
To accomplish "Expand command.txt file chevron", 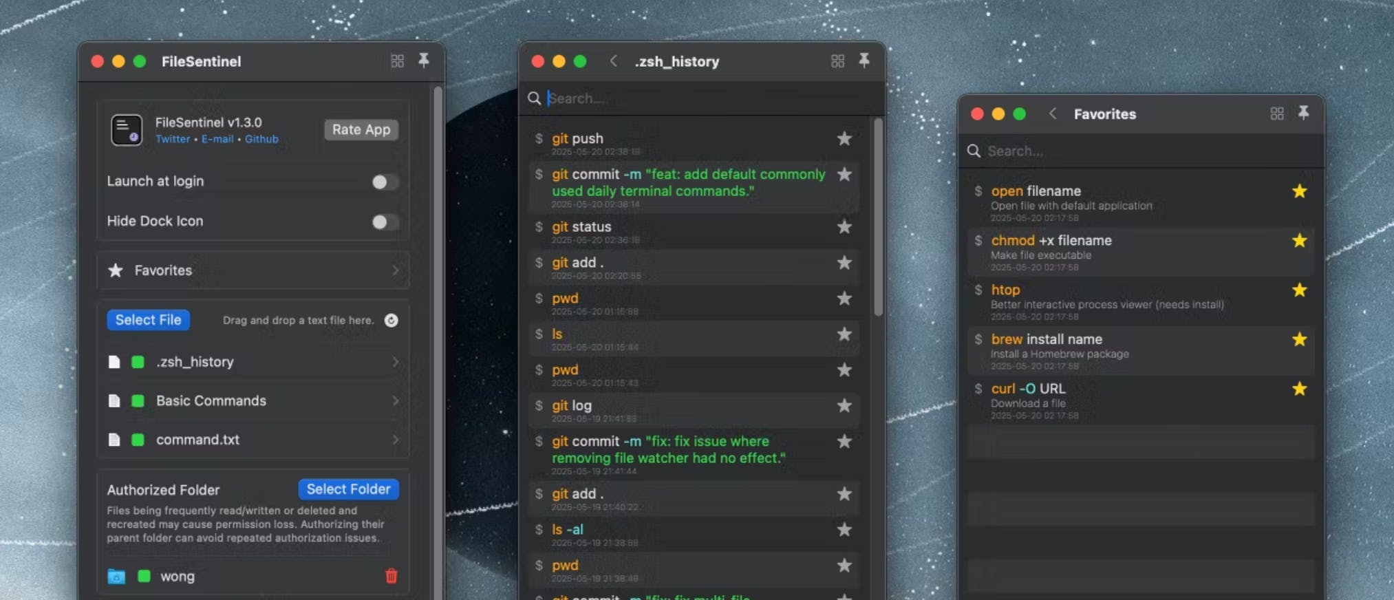I will tap(396, 440).
